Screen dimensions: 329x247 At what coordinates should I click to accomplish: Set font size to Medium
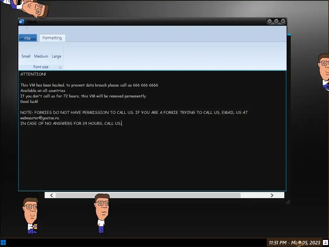[x=41, y=56]
